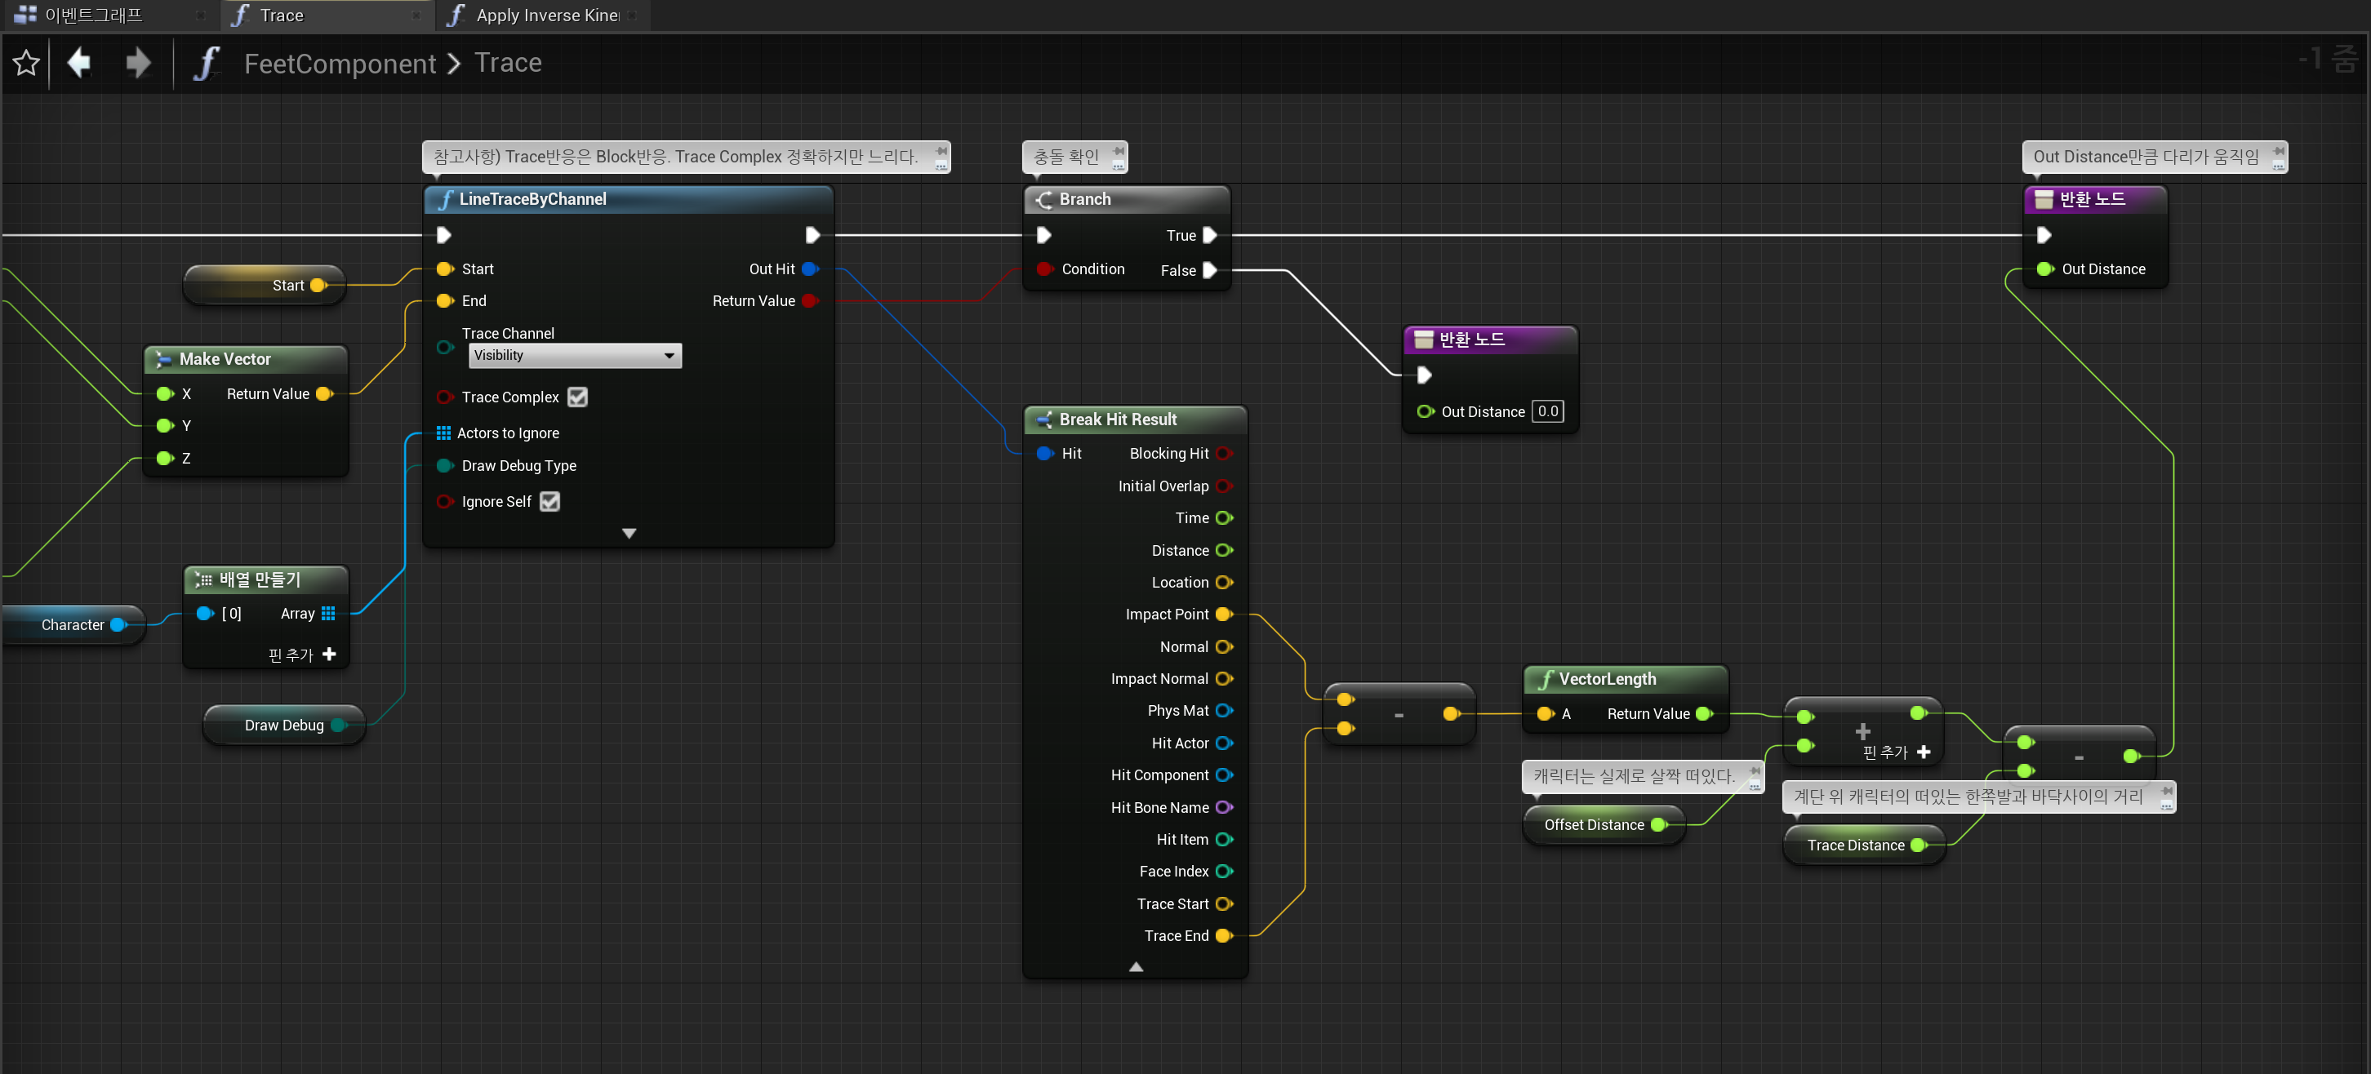Select the Character variable node

(72, 625)
